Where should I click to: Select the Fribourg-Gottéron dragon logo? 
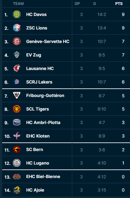17,95
